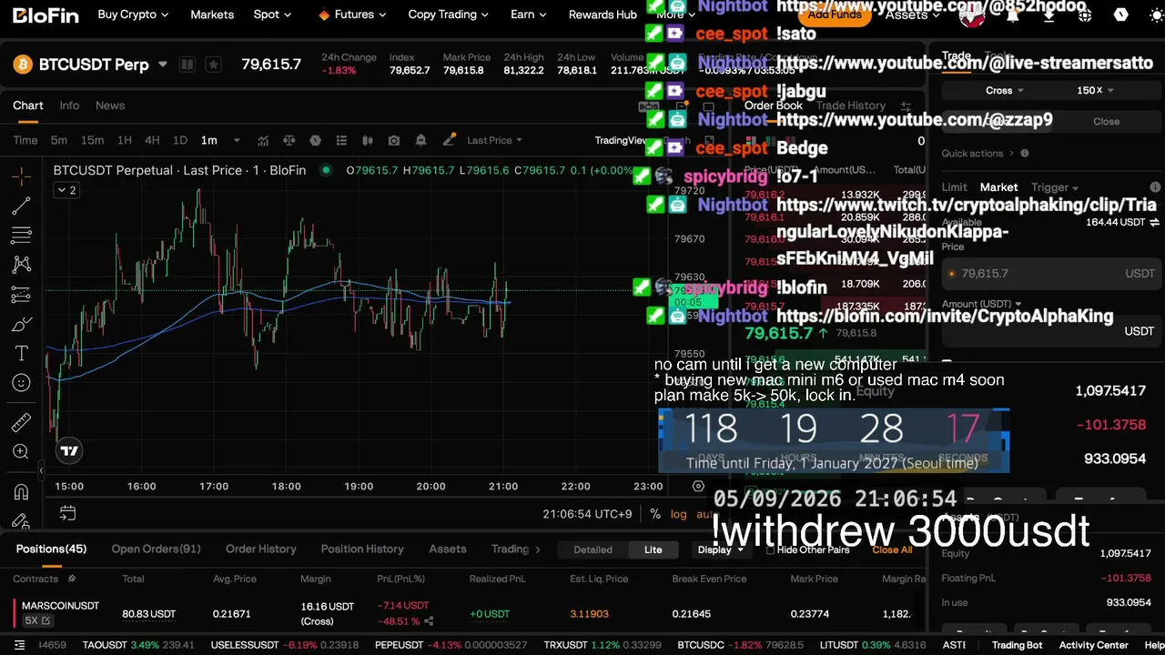Open the horizontal lines (Fib) tool group
Image resolution: width=1165 pixels, height=655 pixels.
tap(22, 236)
